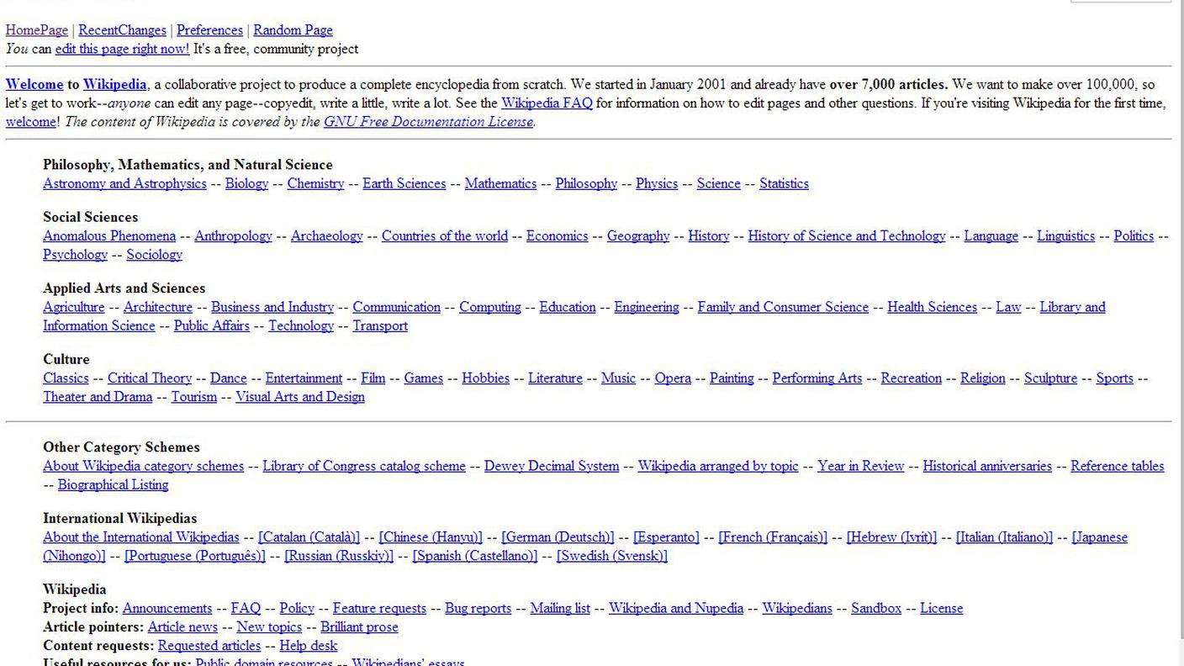Open the Law link
This screenshot has width=1184, height=666.
(1008, 308)
